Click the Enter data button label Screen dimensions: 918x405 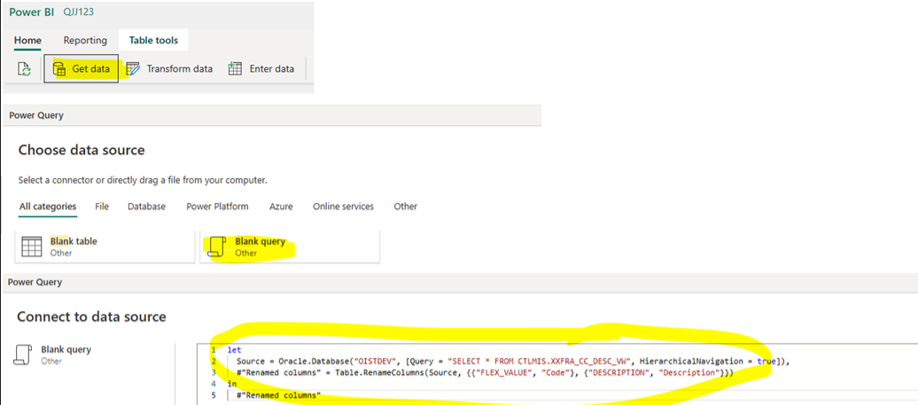272,69
